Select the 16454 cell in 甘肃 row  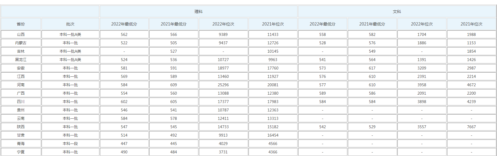point(273,135)
